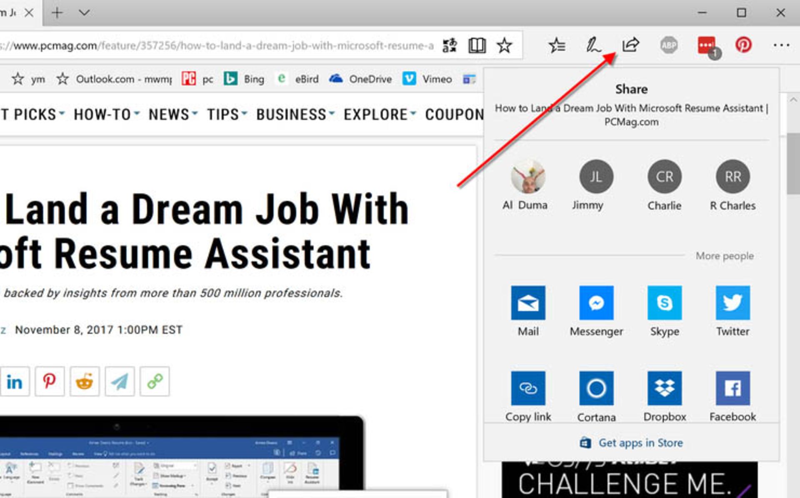Open the pc PCMag favorite bookmark

click(x=197, y=79)
